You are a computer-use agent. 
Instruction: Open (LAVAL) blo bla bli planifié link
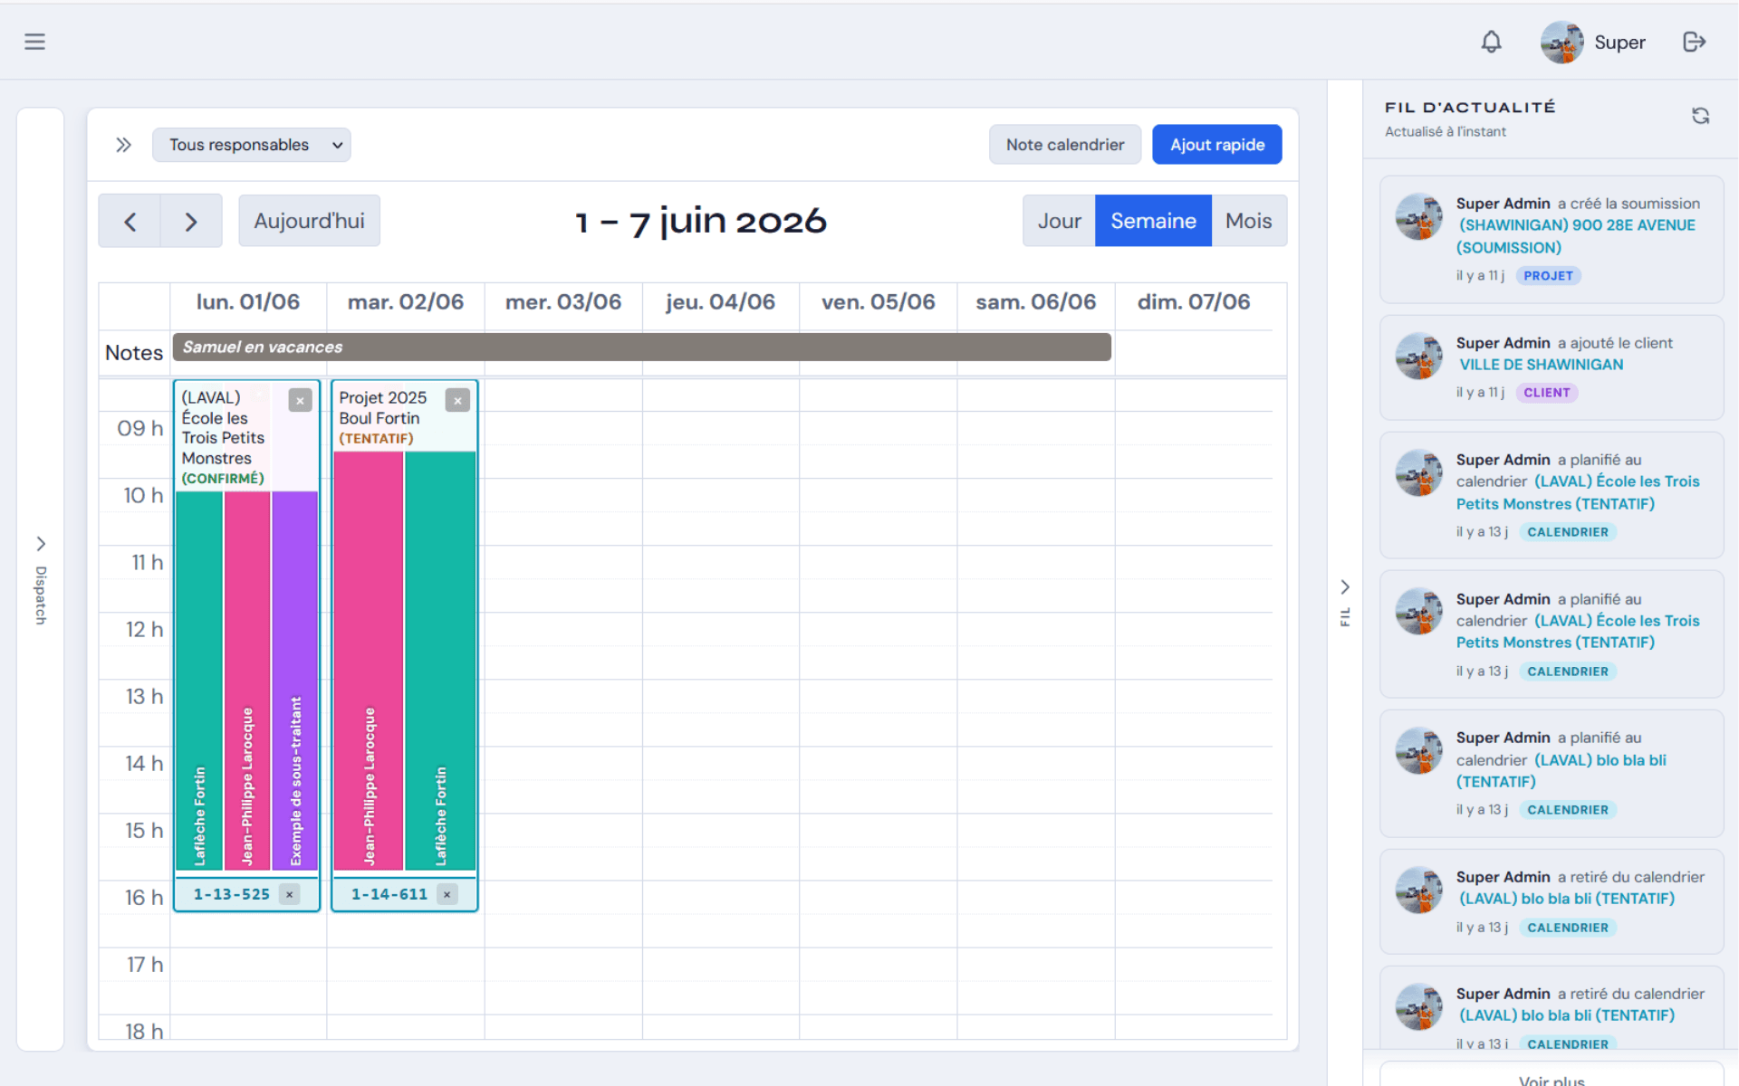click(1561, 771)
